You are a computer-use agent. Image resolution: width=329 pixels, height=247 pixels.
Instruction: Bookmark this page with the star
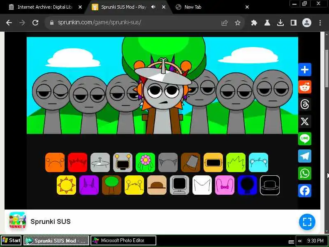click(238, 23)
